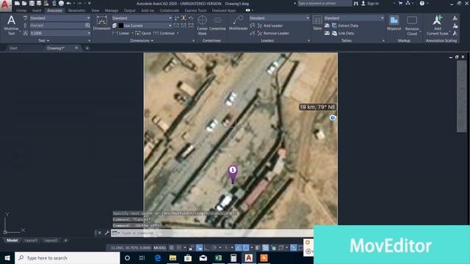
Task: Toggle the drawing grid display in status bar
Action: click(x=171, y=248)
